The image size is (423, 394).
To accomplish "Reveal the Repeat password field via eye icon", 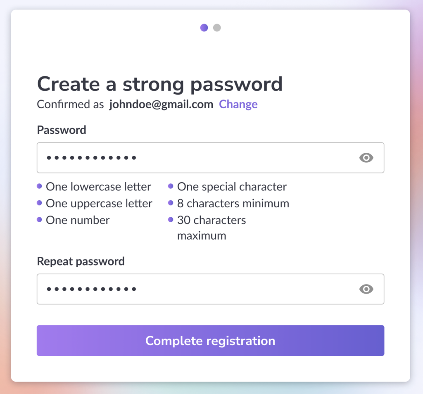I will (x=366, y=289).
